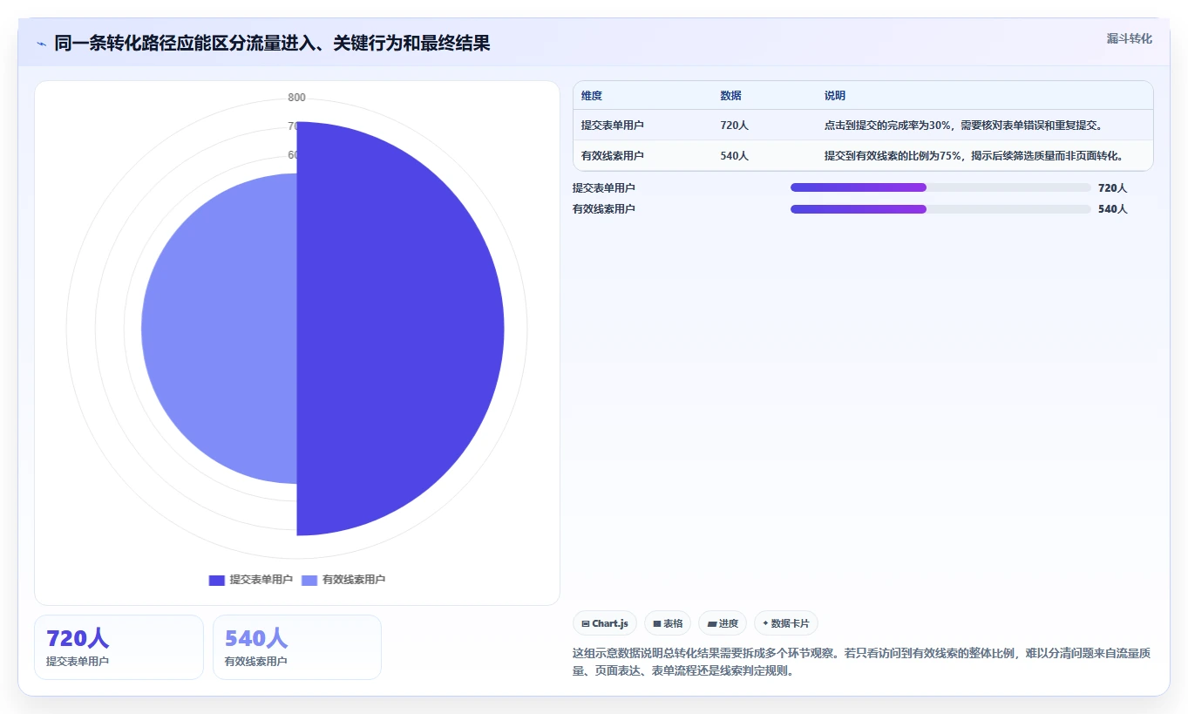Click the 提交表单用户 progress bar
The width and height of the screenshot is (1188, 714).
[940, 187]
